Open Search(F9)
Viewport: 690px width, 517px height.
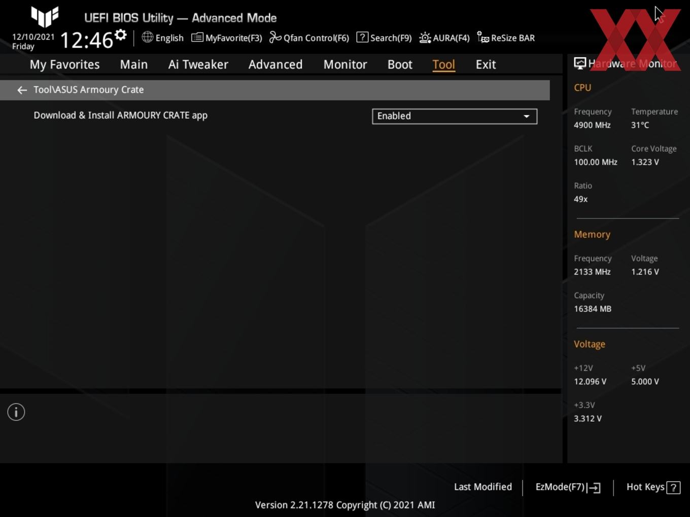click(x=384, y=38)
